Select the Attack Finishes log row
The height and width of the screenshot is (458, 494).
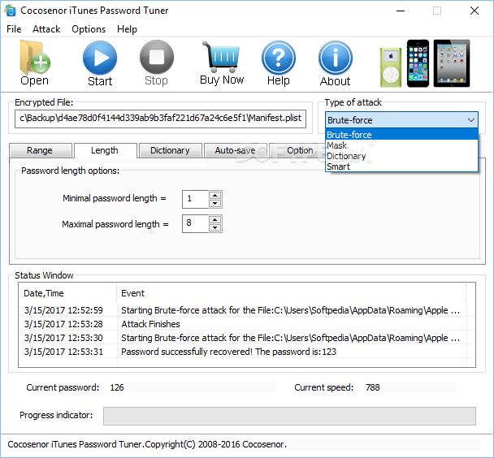point(242,324)
